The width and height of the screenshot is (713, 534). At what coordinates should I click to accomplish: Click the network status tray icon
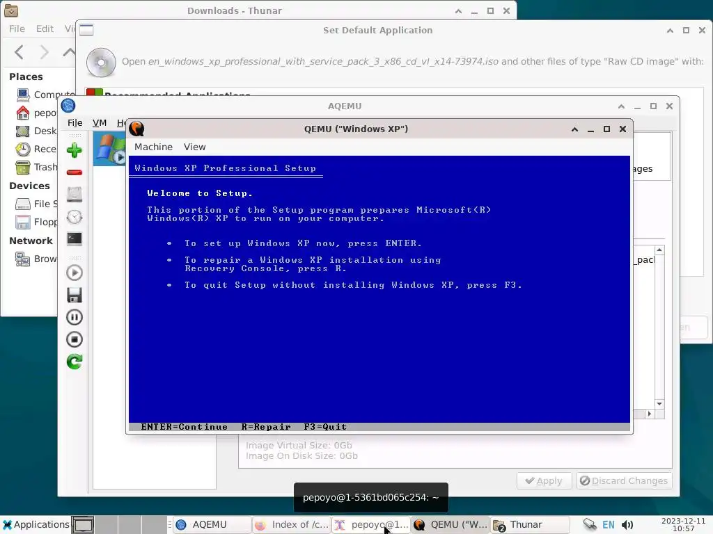click(x=590, y=524)
